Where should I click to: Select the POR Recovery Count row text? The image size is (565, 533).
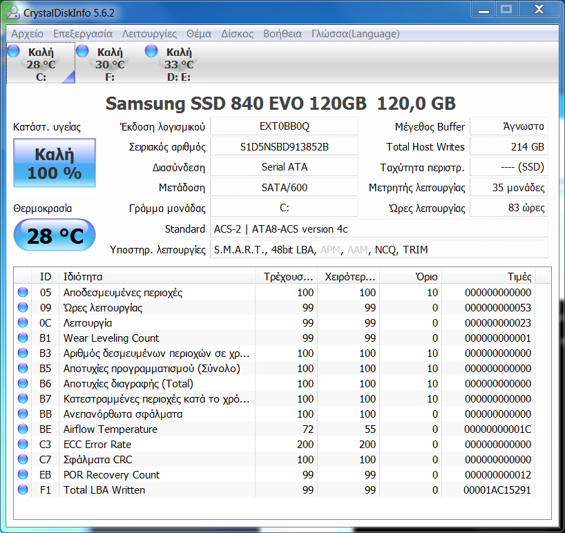click(111, 474)
